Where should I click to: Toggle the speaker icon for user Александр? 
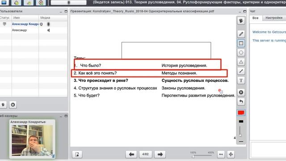click(x=49, y=30)
